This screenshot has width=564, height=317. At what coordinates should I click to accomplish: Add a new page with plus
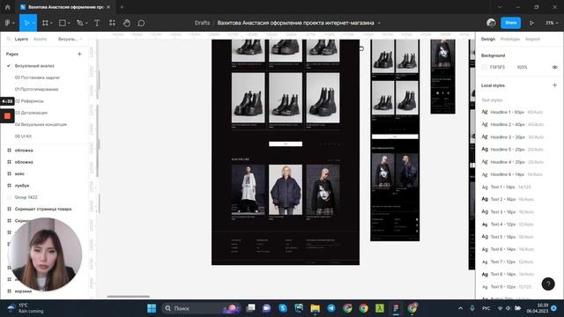[x=79, y=54]
